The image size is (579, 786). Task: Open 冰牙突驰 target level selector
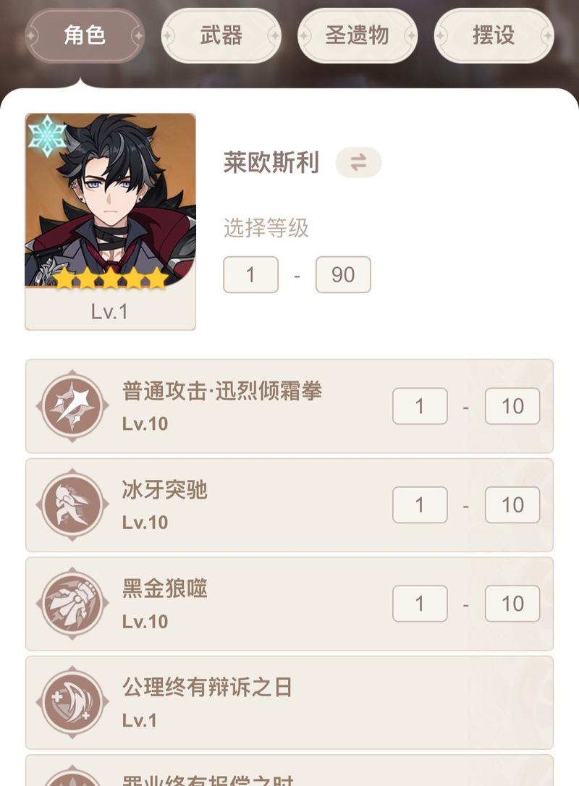512,504
